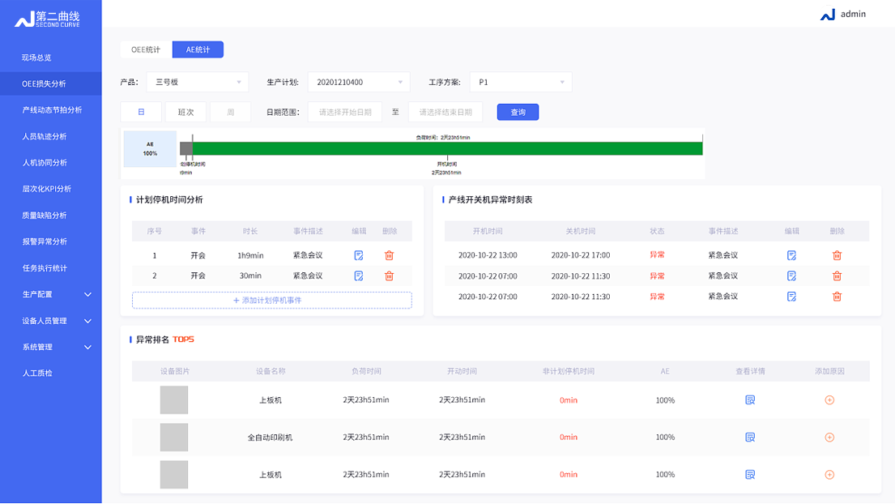Add reason for 全自动印刷机 row
The image size is (895, 504).
[x=829, y=438]
